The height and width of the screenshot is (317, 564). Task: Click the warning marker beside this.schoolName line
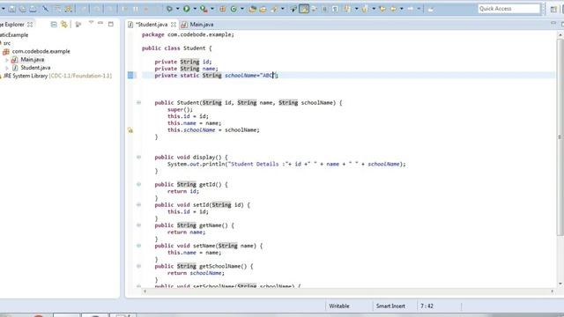130,130
